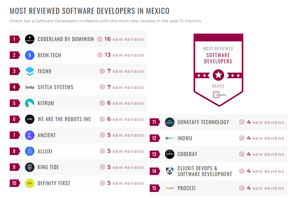The height and width of the screenshot is (200, 293).
Task: Select the Sonatafy Technology logo
Action: [x=170, y=122]
